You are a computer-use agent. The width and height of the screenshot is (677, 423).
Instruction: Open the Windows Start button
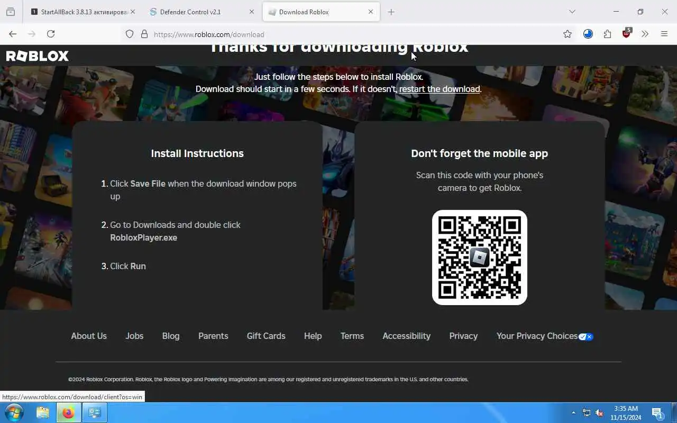point(13,412)
